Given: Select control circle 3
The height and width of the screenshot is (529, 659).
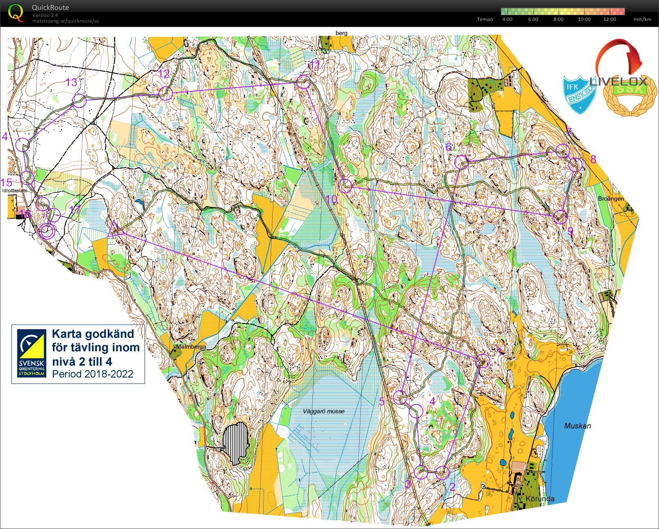Looking at the screenshot, I should pyautogui.click(x=421, y=472).
